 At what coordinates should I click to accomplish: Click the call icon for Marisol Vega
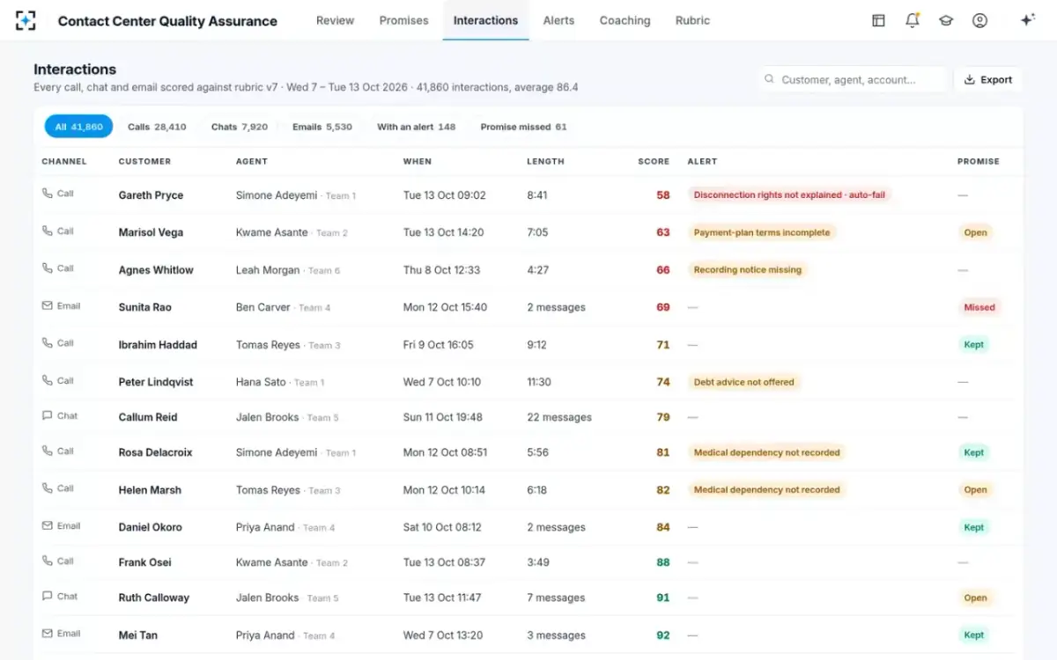(48, 231)
